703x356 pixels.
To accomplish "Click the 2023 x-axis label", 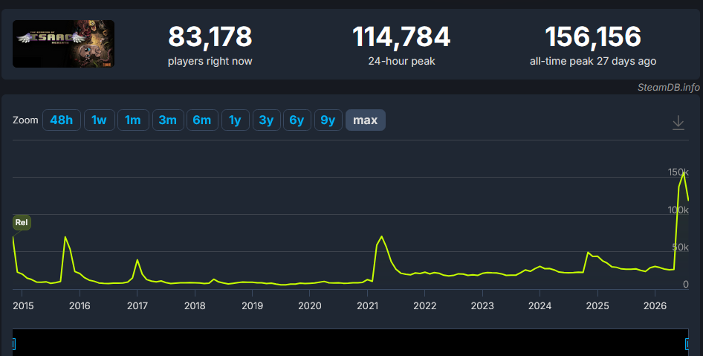I will pyautogui.click(x=482, y=305).
